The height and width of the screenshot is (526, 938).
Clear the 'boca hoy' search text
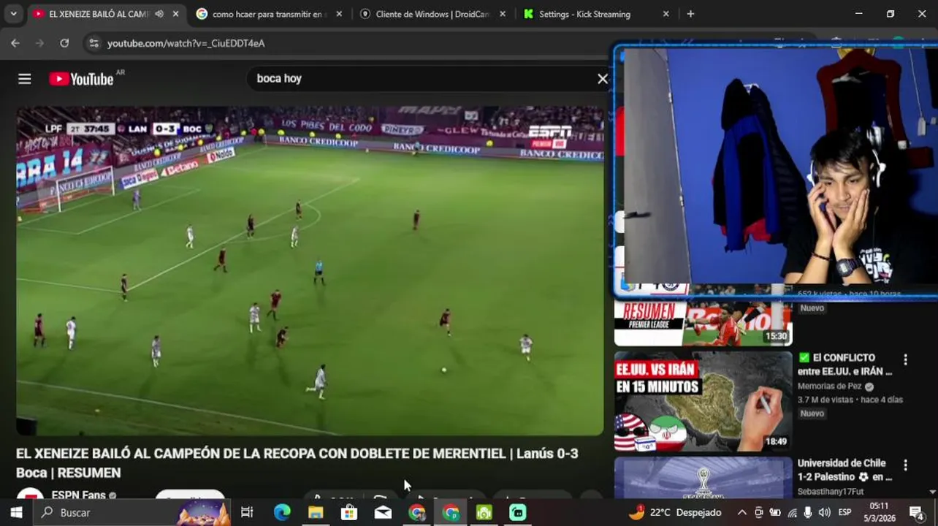pos(603,79)
